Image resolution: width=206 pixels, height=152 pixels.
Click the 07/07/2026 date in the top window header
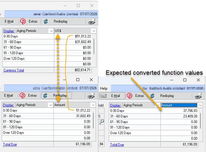(89, 14)
